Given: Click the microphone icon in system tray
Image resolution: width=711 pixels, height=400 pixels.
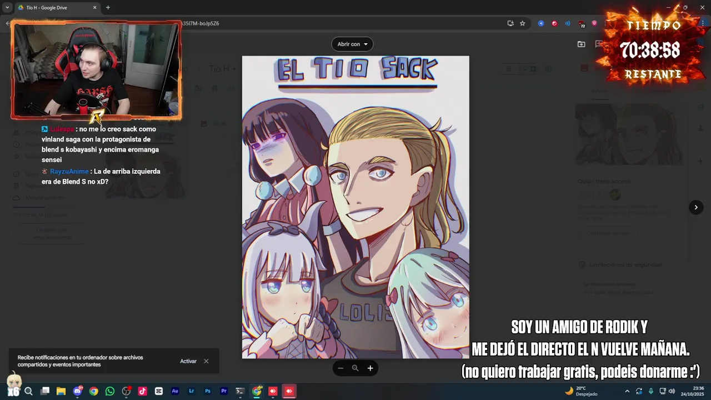Looking at the screenshot, I should point(651,391).
